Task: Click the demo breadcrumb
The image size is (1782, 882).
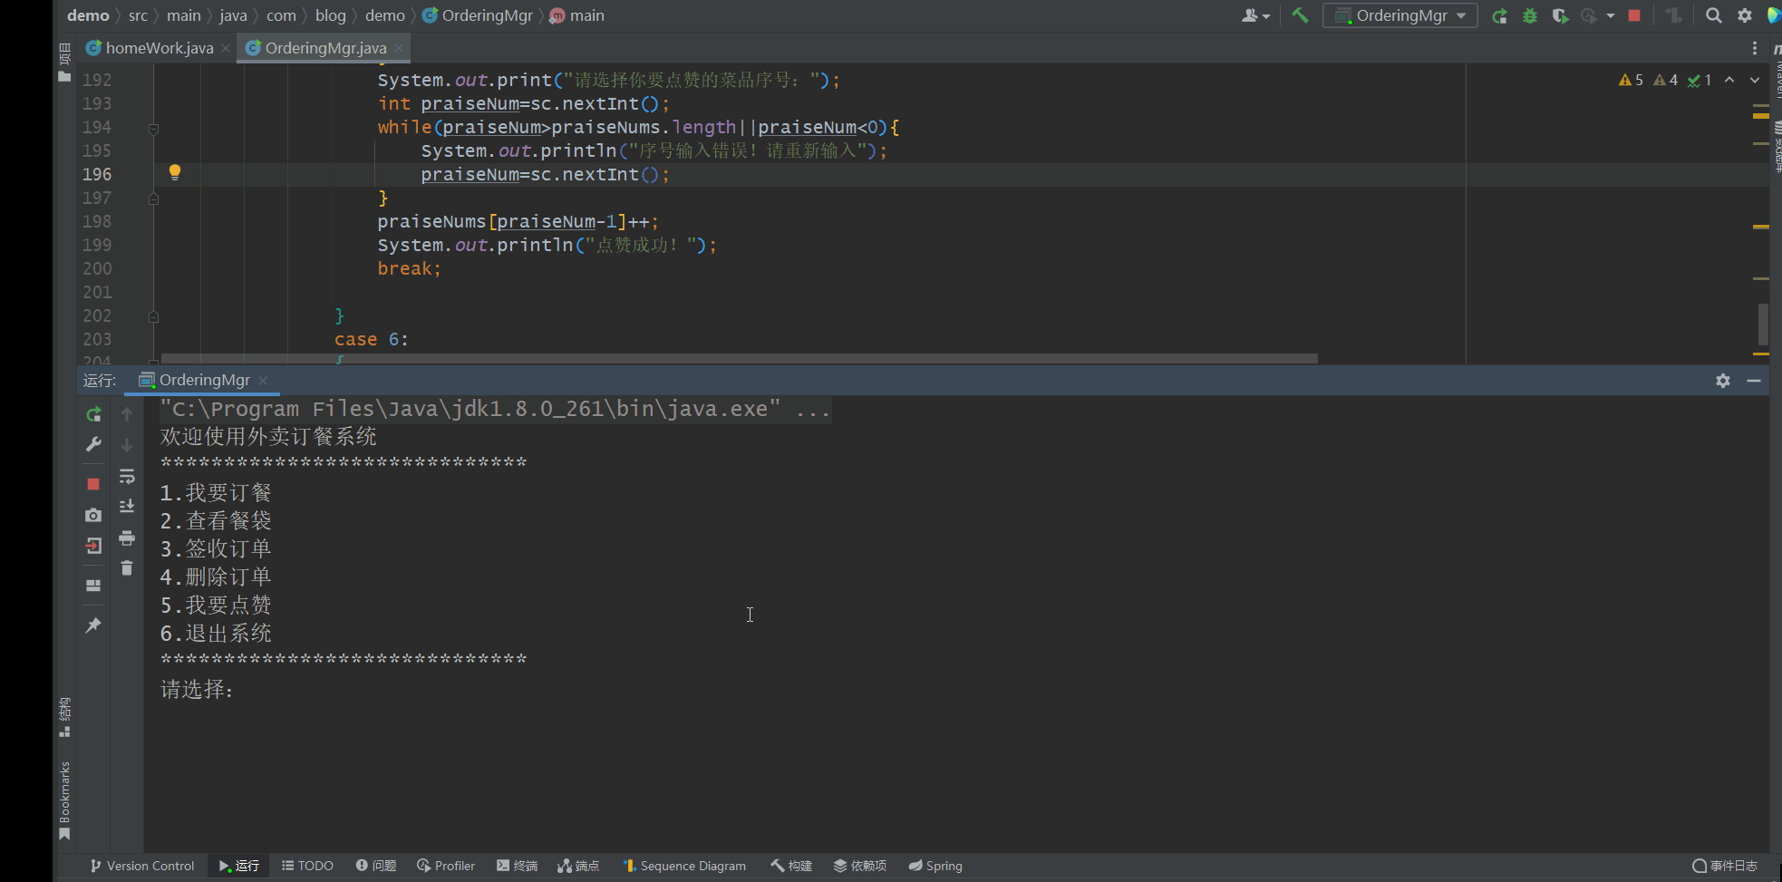Action: coord(88,15)
